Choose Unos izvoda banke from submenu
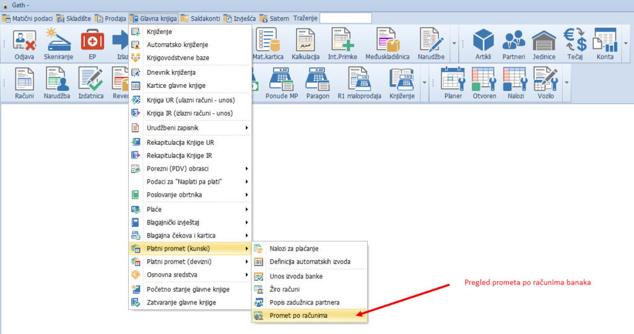 coord(296,276)
